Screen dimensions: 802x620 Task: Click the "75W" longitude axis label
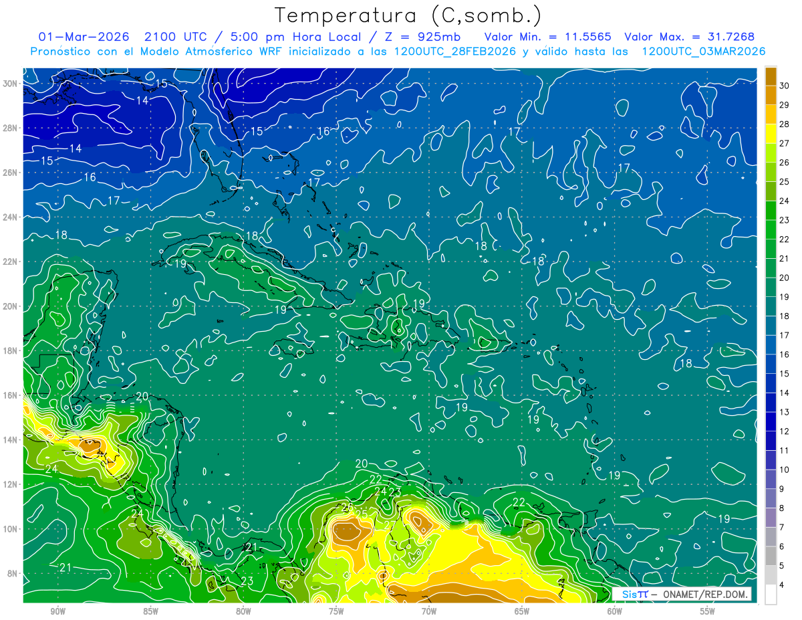(336, 612)
